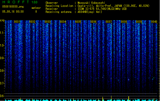Click the 0.8 kHz frequency tick label

[2, 71]
